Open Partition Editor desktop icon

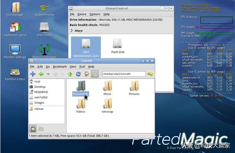pos(15,75)
